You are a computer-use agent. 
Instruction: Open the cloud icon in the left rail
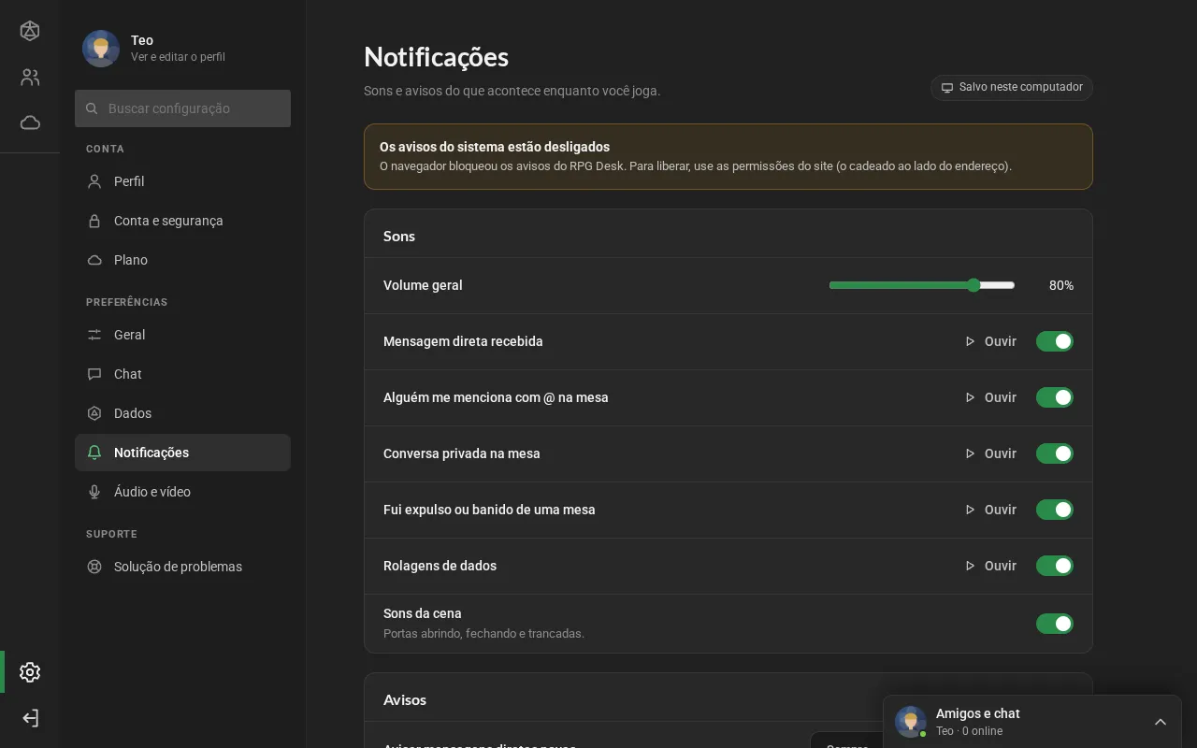click(x=30, y=122)
